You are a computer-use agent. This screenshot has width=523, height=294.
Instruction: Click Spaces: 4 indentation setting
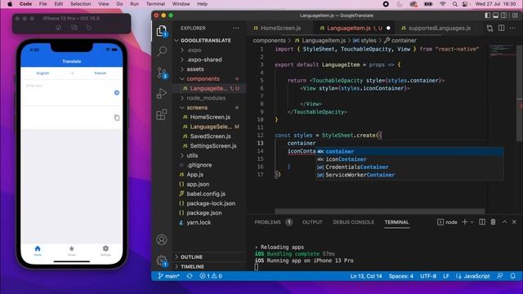(400, 276)
